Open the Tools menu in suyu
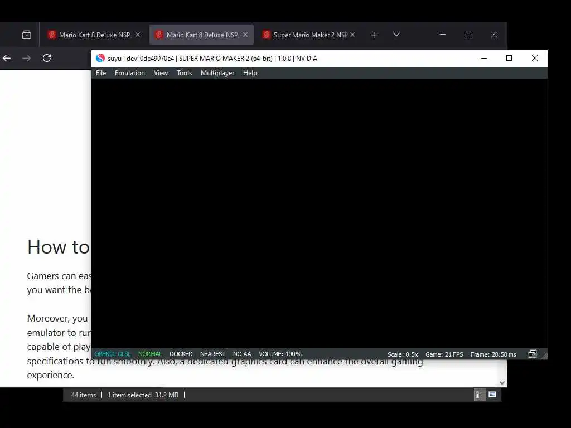The height and width of the screenshot is (428, 571). point(184,73)
